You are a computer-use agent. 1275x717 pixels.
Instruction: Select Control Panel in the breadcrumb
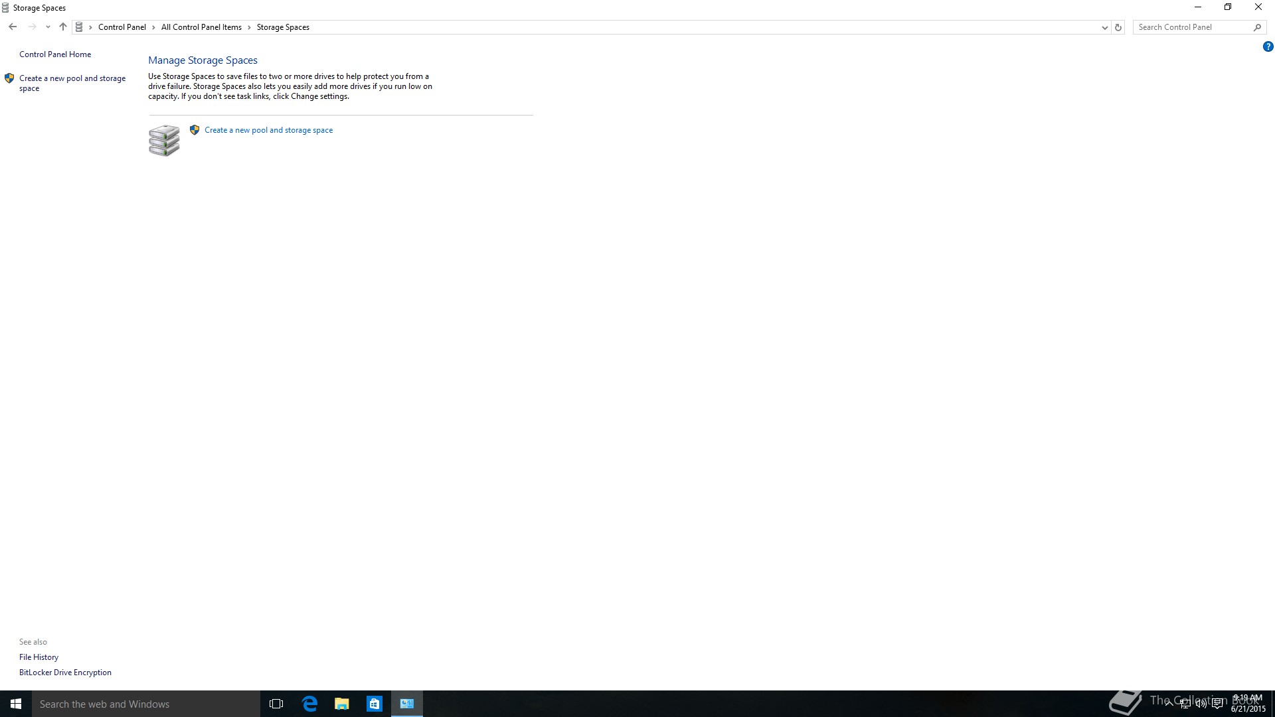(122, 27)
